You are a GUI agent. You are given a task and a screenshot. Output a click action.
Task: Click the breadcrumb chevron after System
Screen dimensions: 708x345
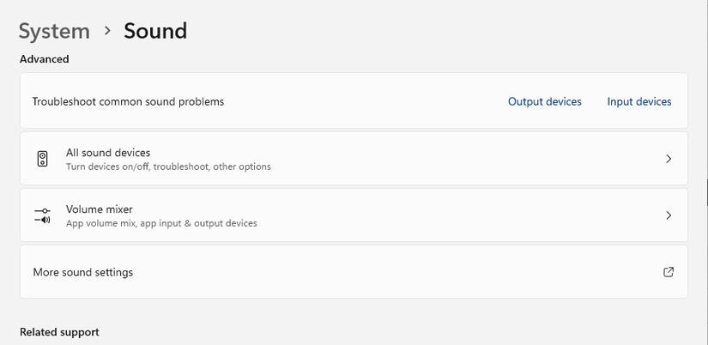107,31
